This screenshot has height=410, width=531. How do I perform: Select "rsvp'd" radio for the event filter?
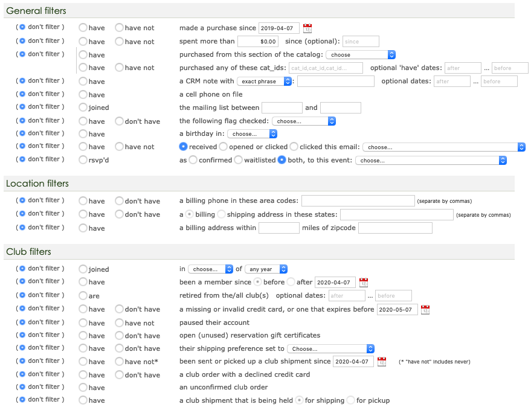coord(83,160)
